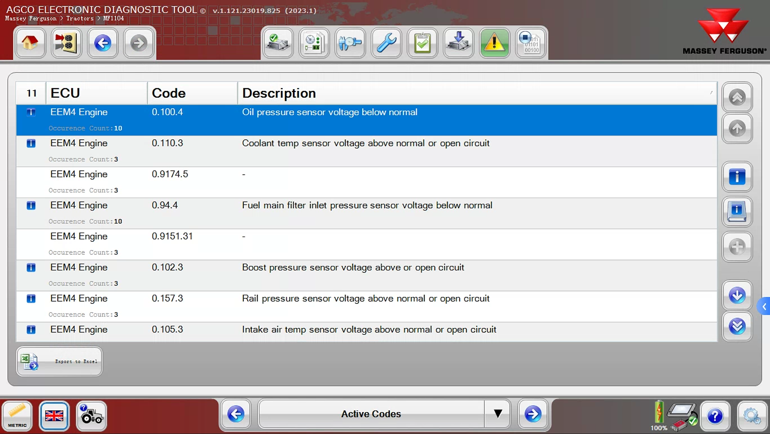
Task: Click the Description column header to sort
Action: pos(279,93)
